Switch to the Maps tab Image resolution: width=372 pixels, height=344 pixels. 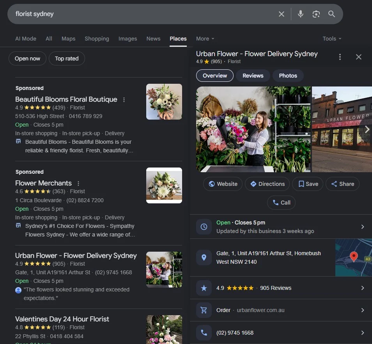click(68, 39)
